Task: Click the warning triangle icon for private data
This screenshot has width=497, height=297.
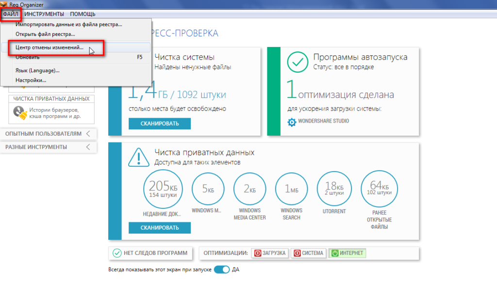Action: [x=139, y=157]
